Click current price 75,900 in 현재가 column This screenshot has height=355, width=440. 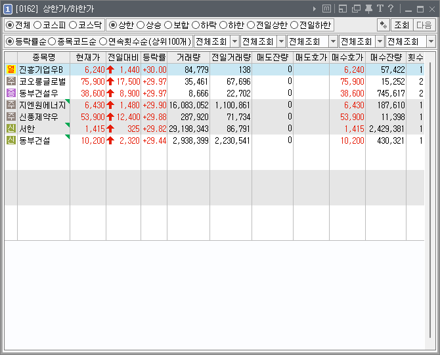click(93, 81)
